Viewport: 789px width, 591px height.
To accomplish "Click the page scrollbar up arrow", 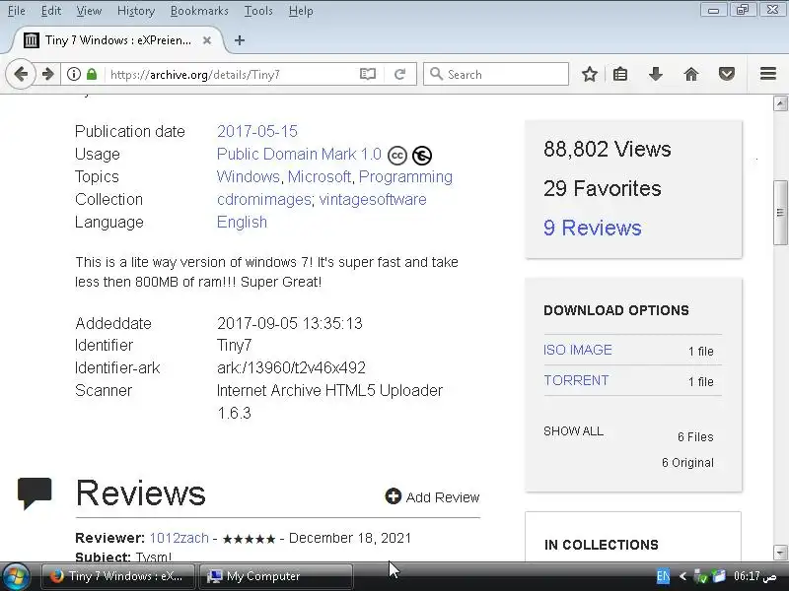I will [x=780, y=103].
